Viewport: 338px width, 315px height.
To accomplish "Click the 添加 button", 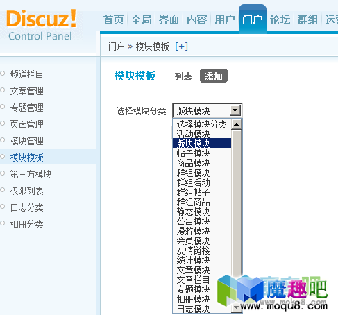I will (x=214, y=76).
